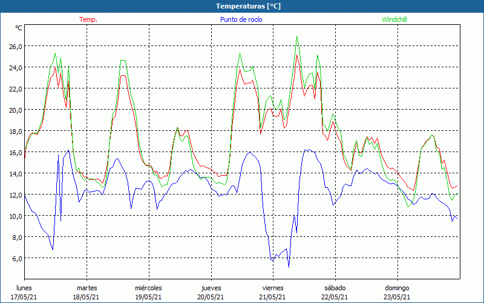Click the red 'Temp.' legend label

pos(88,19)
